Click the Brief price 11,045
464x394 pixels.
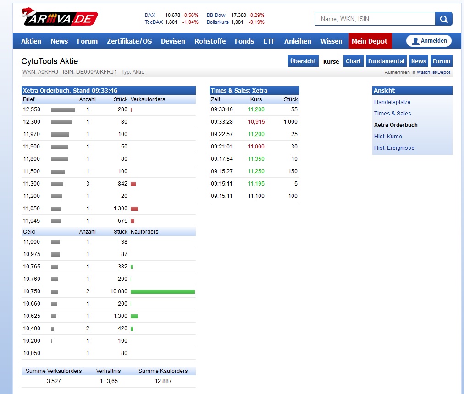point(32,221)
